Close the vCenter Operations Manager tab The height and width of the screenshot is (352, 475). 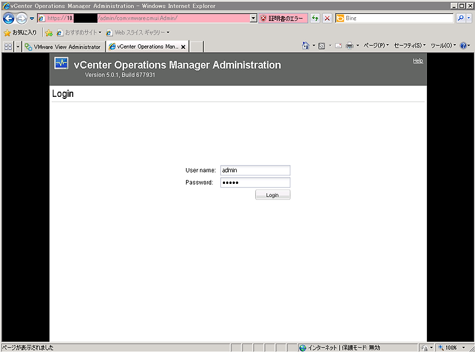point(183,47)
